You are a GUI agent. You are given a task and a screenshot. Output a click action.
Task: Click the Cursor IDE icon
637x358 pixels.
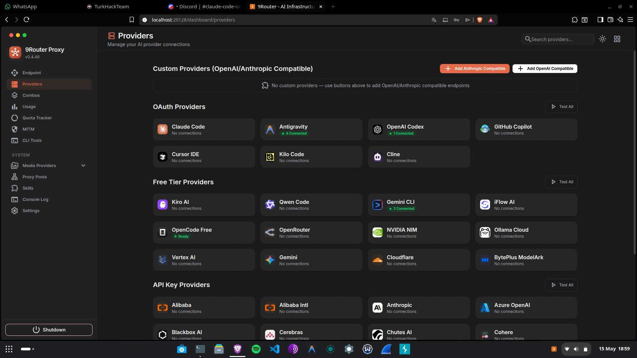(x=163, y=157)
